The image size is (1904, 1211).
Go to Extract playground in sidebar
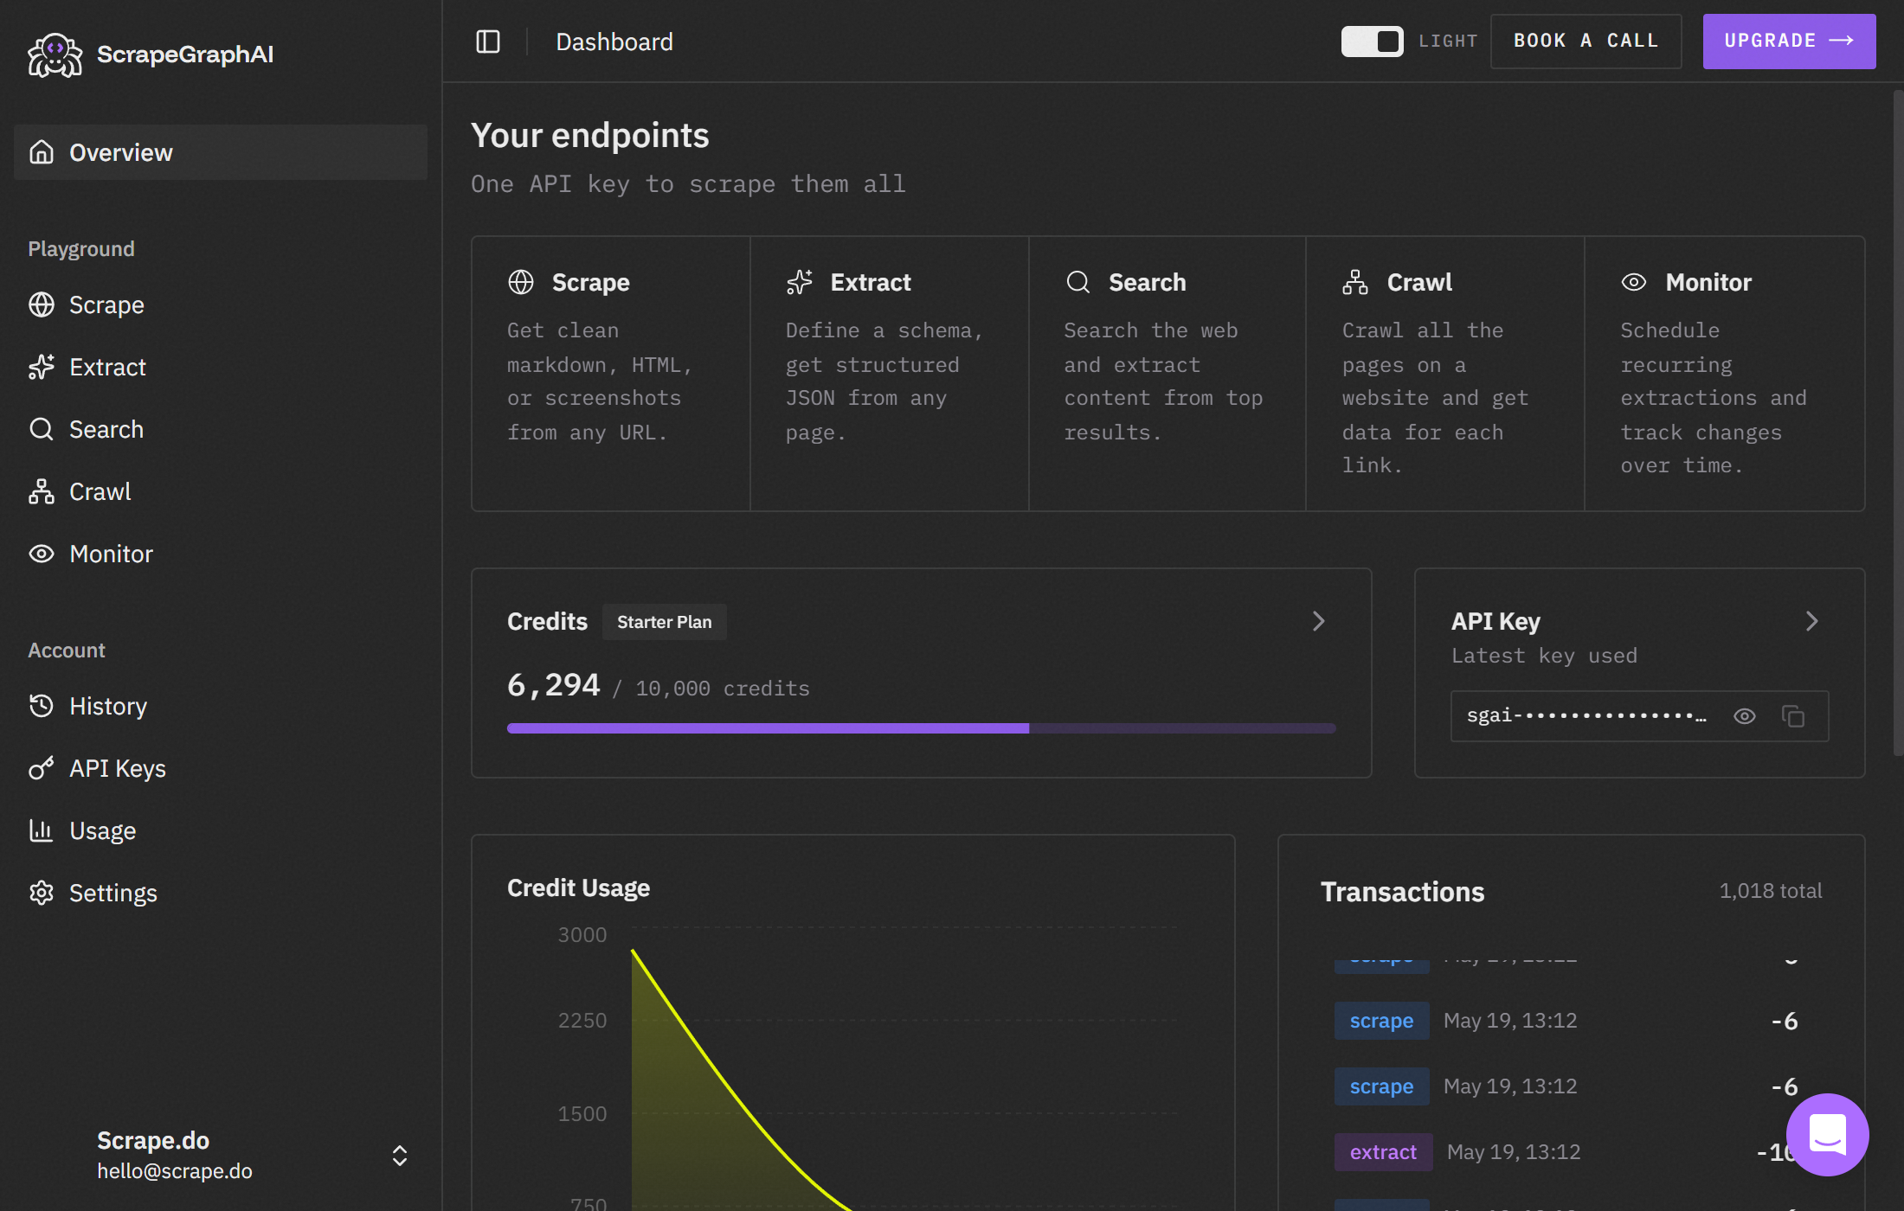221,367
